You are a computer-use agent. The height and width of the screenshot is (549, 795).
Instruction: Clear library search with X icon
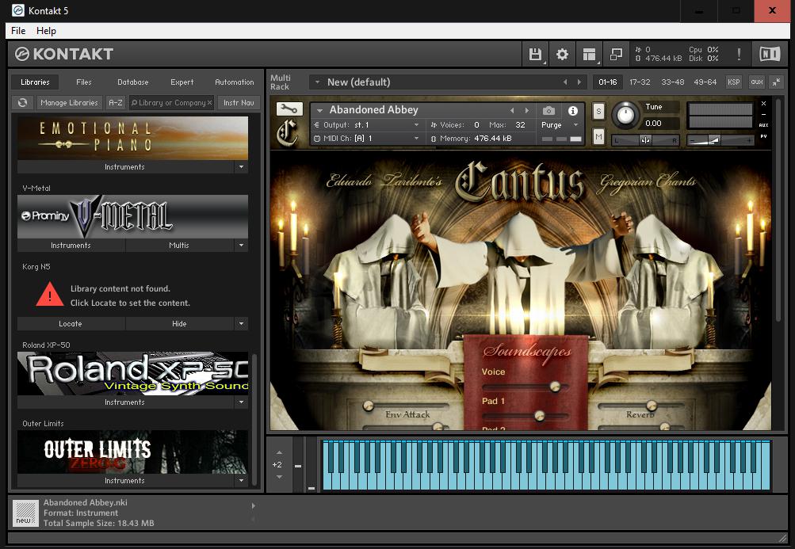click(x=209, y=102)
